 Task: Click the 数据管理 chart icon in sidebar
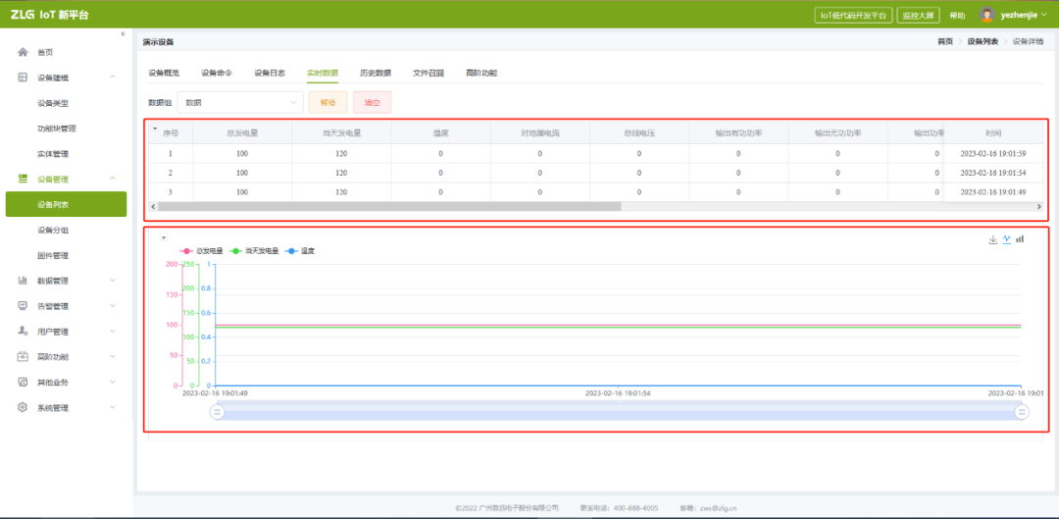pos(23,281)
